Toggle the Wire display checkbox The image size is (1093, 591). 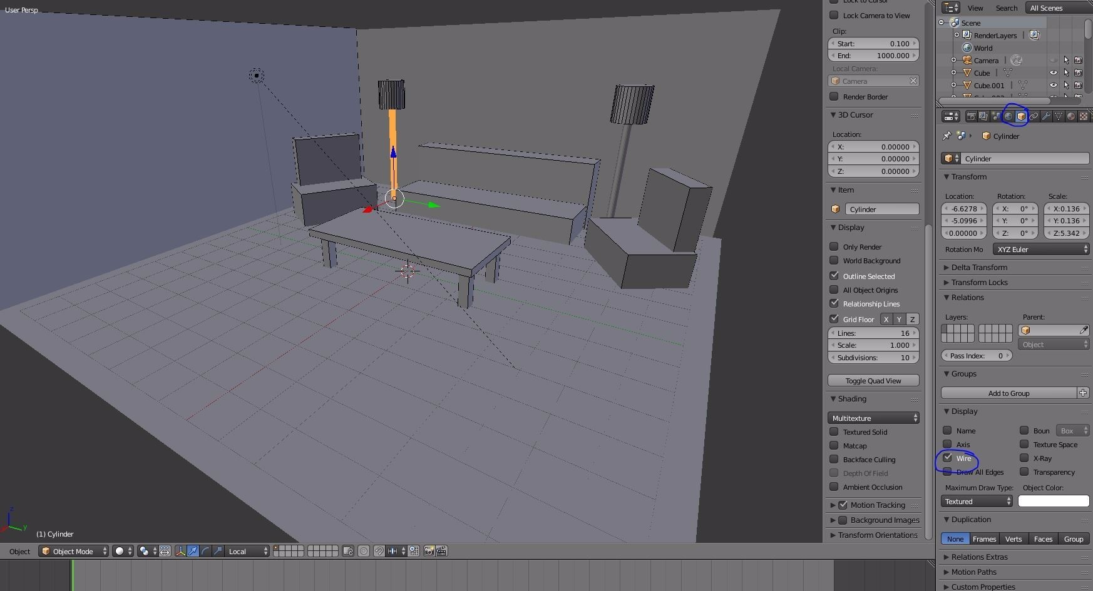coord(947,458)
